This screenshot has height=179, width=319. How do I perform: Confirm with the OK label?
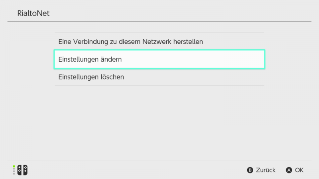point(299,170)
